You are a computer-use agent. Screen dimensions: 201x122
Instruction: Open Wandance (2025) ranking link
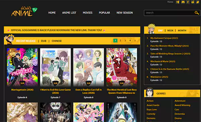(x=159, y=77)
